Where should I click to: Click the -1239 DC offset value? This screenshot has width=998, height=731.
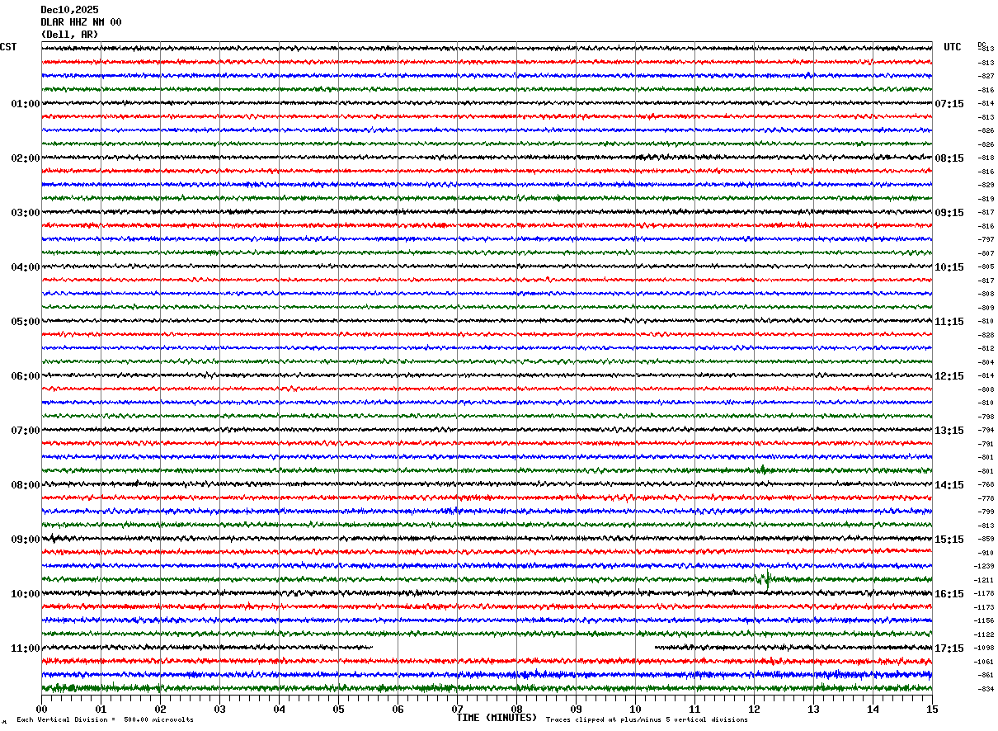(x=985, y=566)
